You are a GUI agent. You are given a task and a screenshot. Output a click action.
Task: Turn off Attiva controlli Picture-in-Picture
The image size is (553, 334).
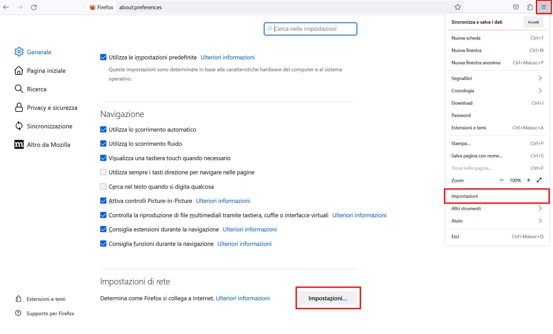(103, 201)
